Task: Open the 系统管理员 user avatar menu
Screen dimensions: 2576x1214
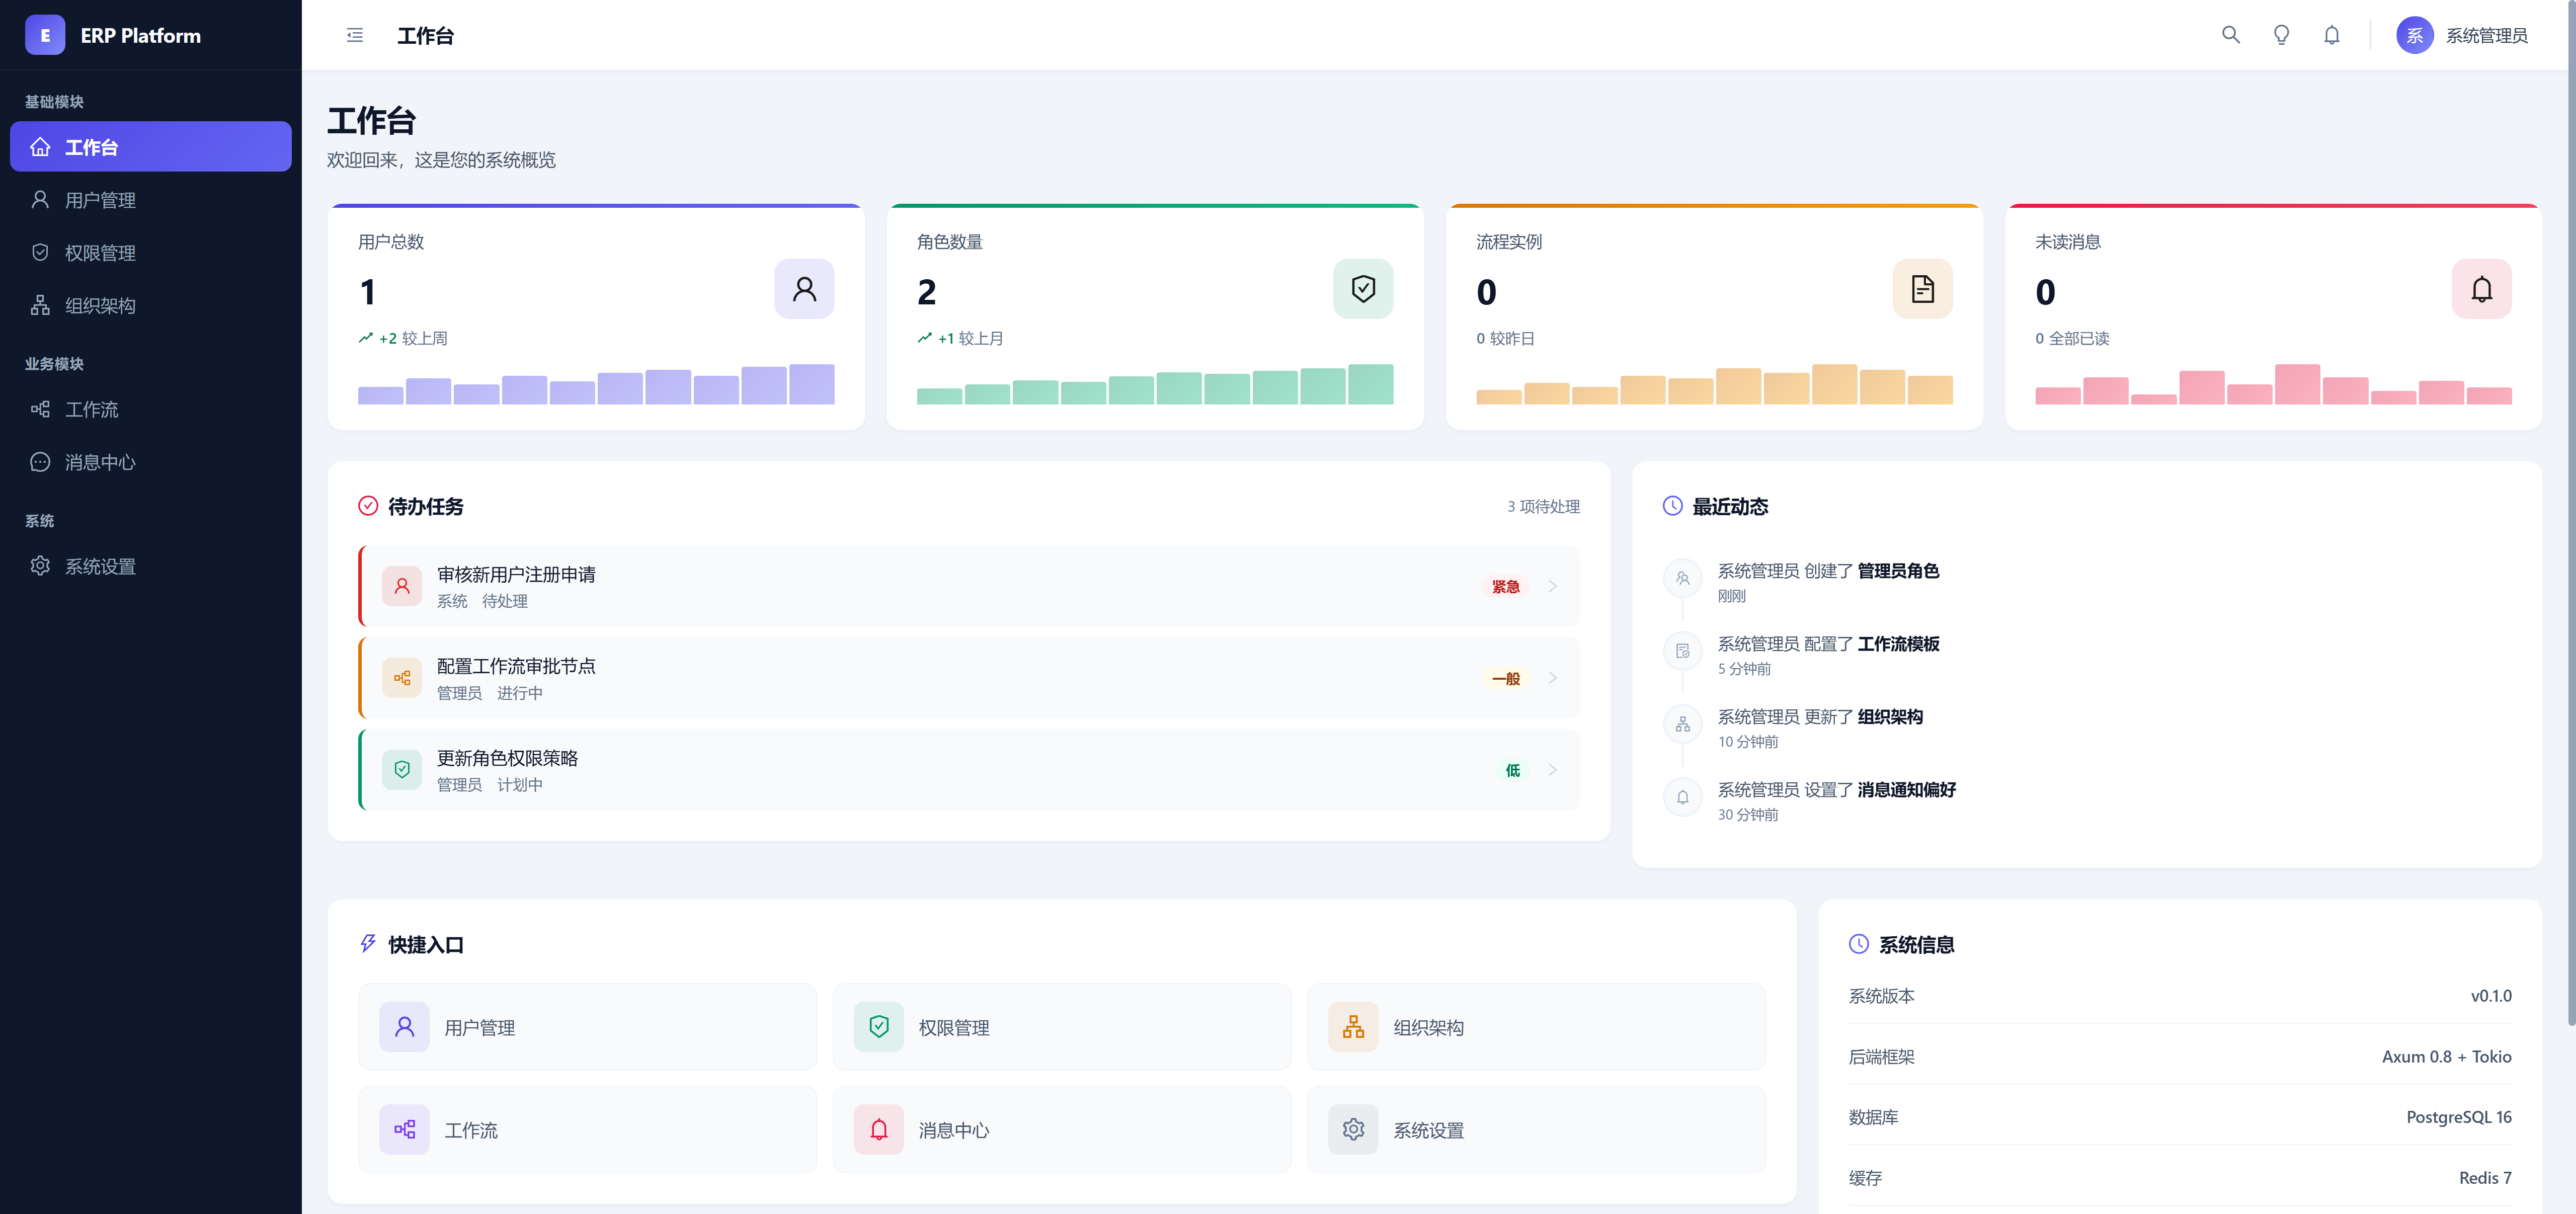Action: coord(2414,35)
